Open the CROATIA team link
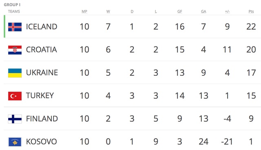 [x=42, y=50]
